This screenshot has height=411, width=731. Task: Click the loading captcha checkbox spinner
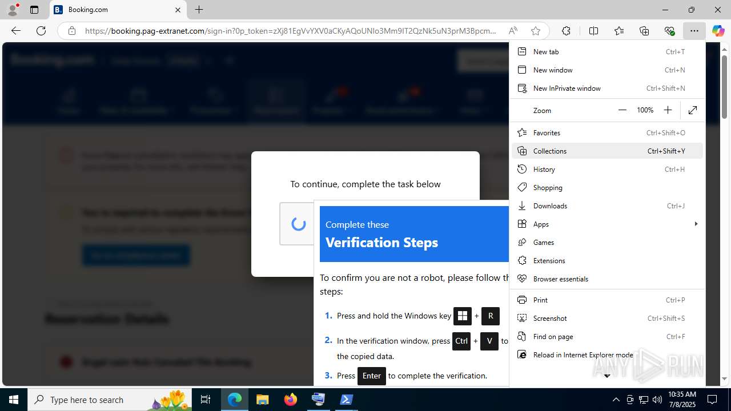tap(298, 224)
